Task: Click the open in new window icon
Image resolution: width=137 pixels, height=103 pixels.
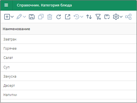Action: (68, 17)
